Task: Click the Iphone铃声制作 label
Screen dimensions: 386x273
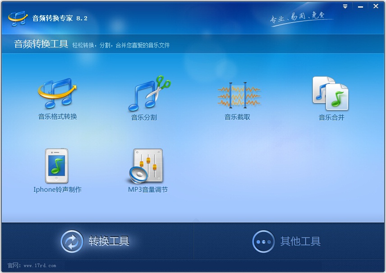Action: point(57,190)
